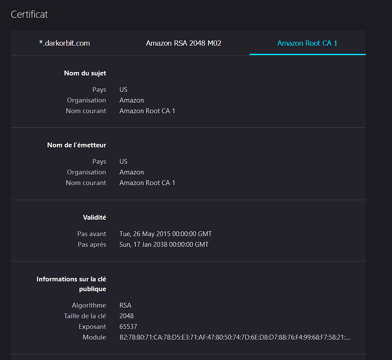Click the Organisation label under Nom de l'émetteur

[x=87, y=172]
